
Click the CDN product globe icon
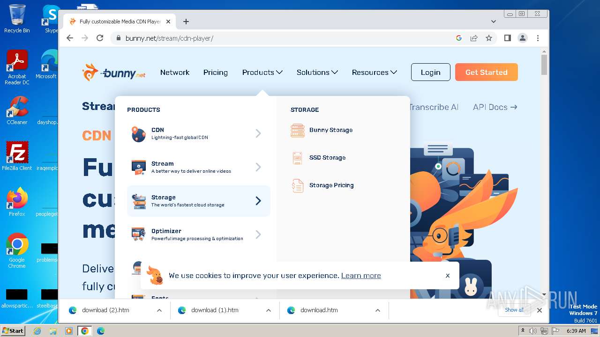[x=138, y=134]
